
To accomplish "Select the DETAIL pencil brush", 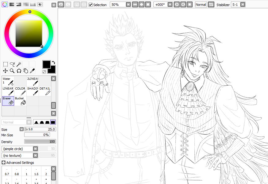I will point(45,91).
